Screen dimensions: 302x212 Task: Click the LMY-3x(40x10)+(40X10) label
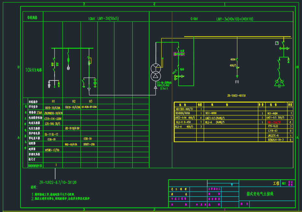point(235,19)
